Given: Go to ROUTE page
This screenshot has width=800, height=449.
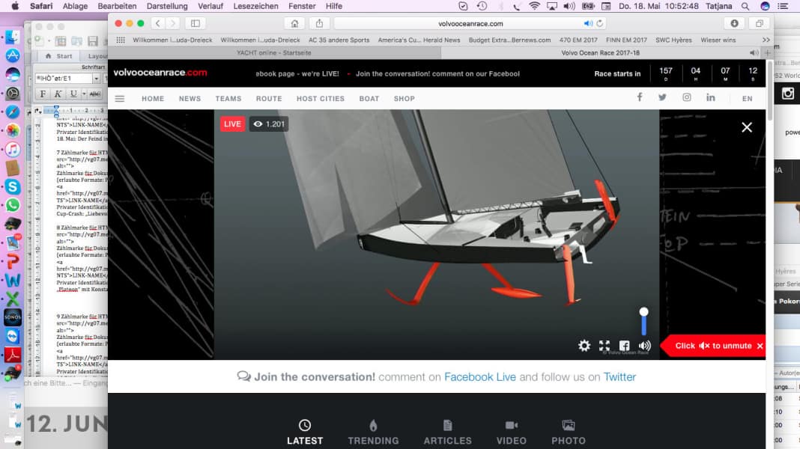Looking at the screenshot, I should [269, 99].
